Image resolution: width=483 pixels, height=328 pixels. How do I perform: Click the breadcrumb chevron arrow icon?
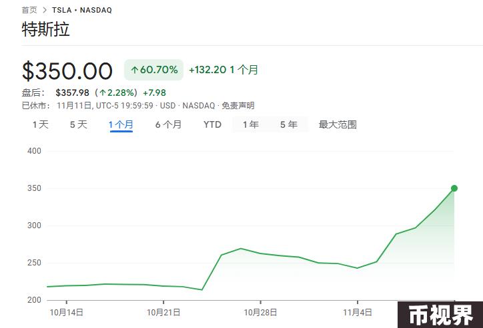[x=45, y=10]
